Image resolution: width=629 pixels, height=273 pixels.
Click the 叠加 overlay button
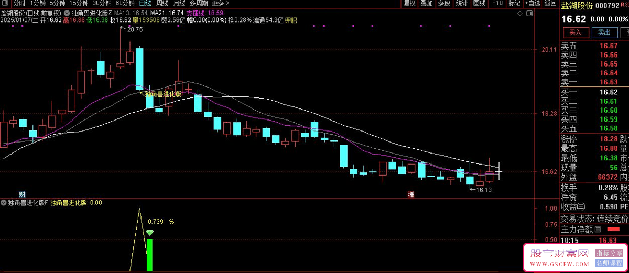point(427,3)
